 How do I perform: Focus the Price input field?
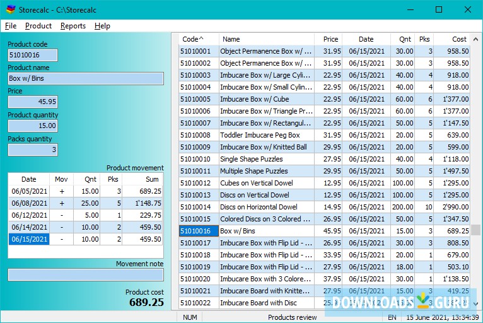[33, 102]
